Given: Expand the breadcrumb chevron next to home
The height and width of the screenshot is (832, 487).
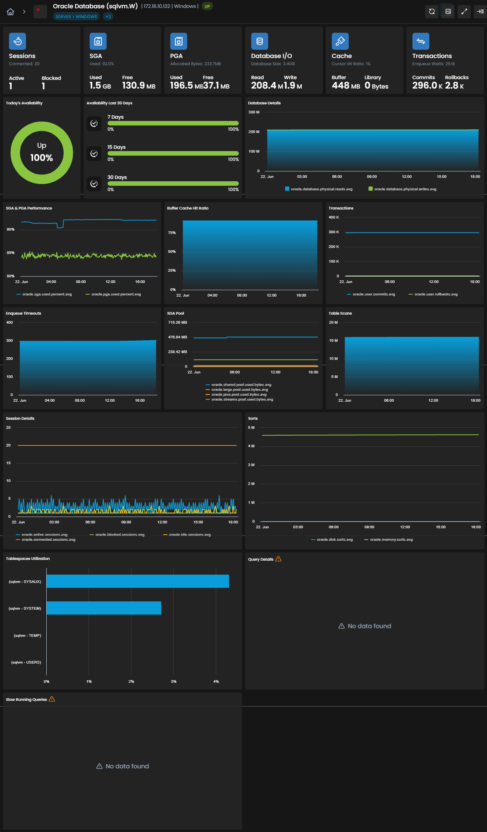Looking at the screenshot, I should coord(24,12).
